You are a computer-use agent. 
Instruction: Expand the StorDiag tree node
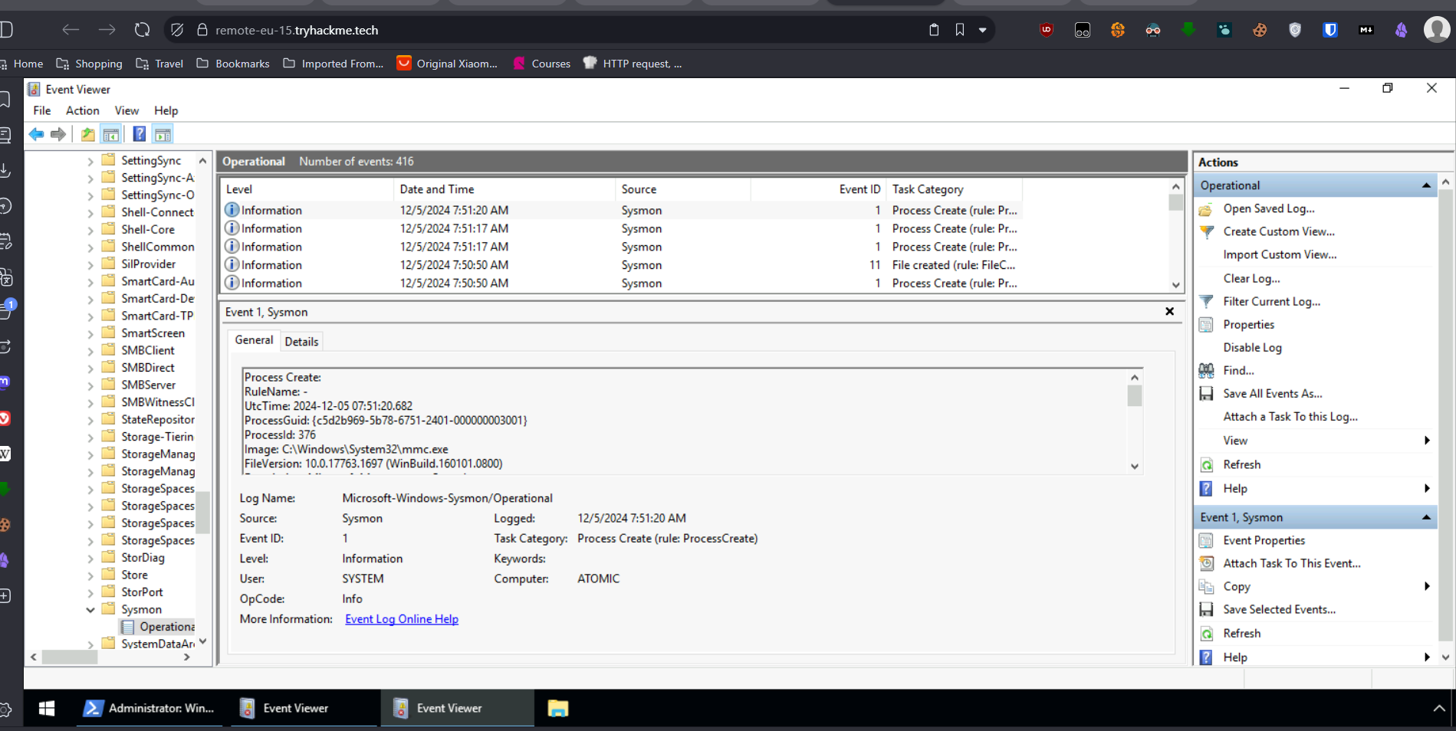[90, 558]
